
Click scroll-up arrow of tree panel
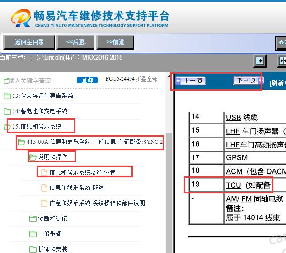[169, 75]
